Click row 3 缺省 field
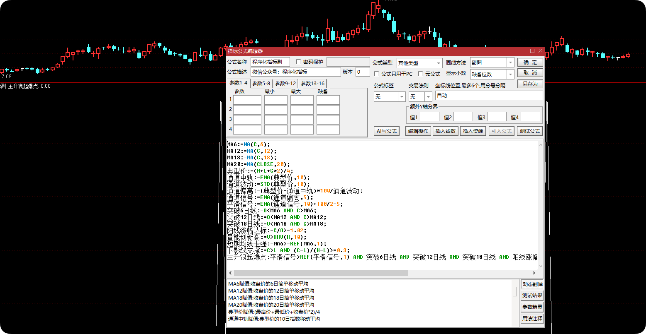The image size is (646, 334). click(x=328, y=120)
